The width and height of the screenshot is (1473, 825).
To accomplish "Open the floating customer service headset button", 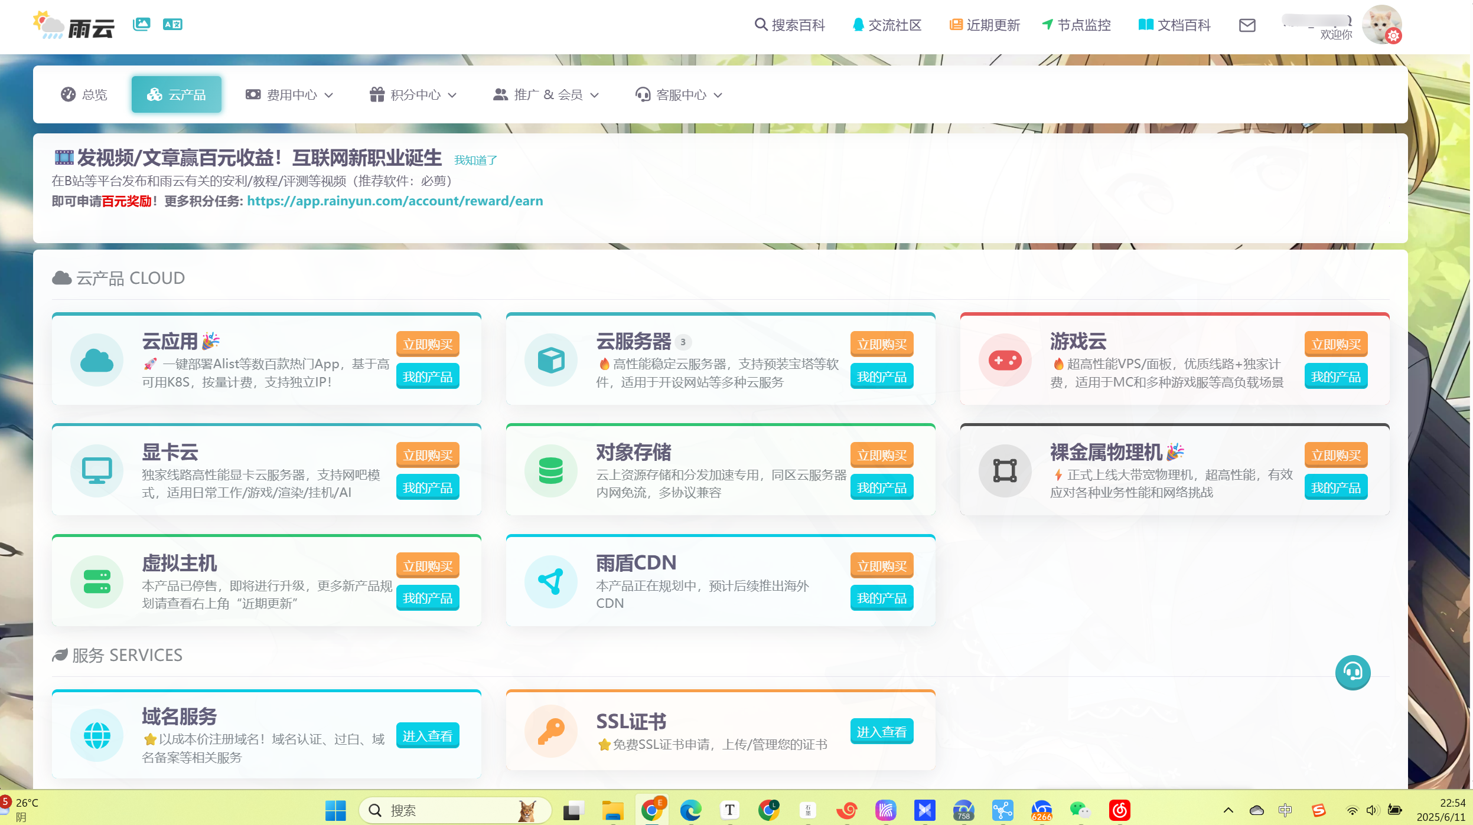I will click(x=1353, y=672).
